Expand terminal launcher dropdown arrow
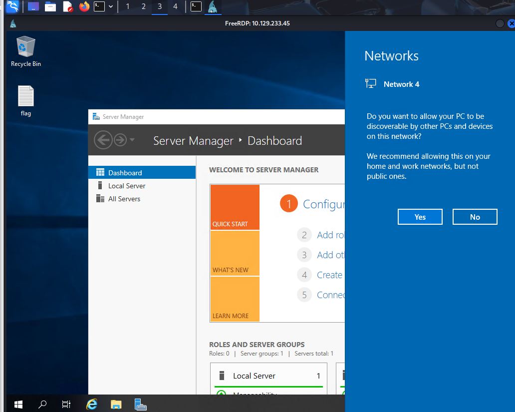The image size is (515, 412). 111,6
